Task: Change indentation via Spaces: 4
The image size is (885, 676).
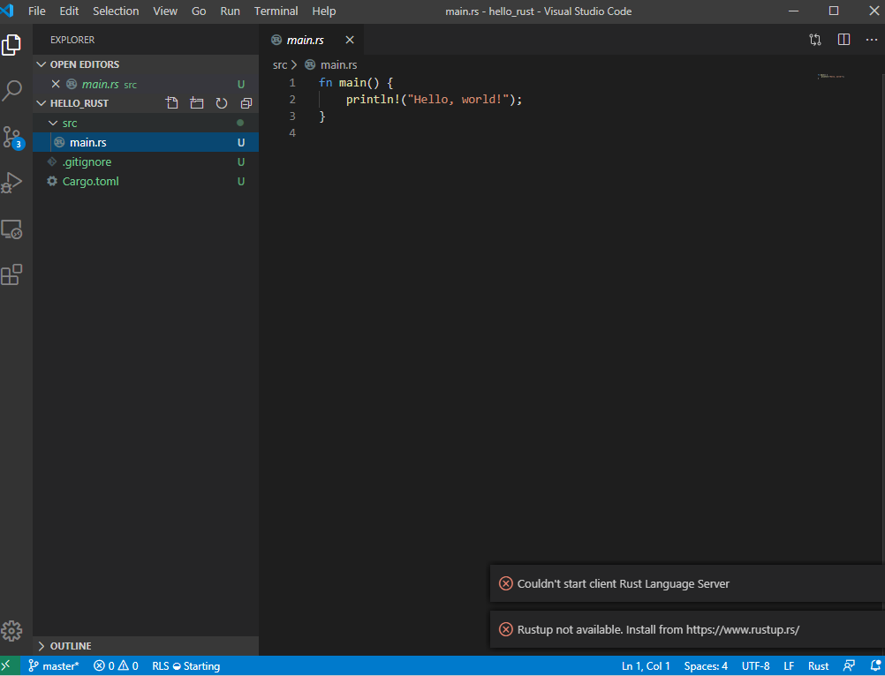Action: click(706, 666)
